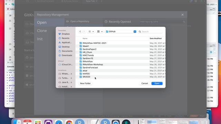Sort files by Name column
Viewport: 221px width, 124px height.
[x=85, y=38]
